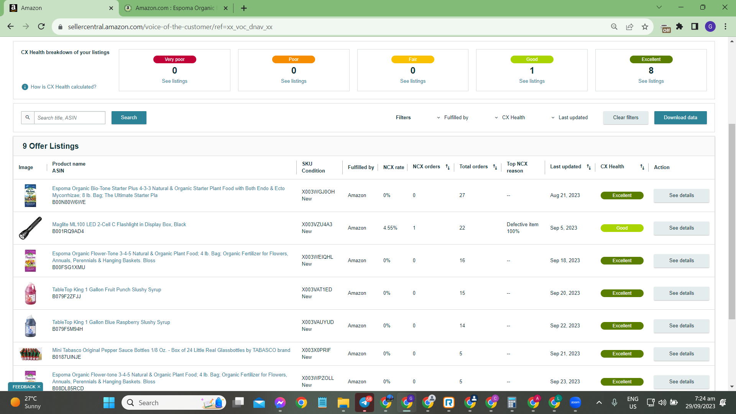
Task: Launch Zoom from the taskbar
Action: coord(575,402)
